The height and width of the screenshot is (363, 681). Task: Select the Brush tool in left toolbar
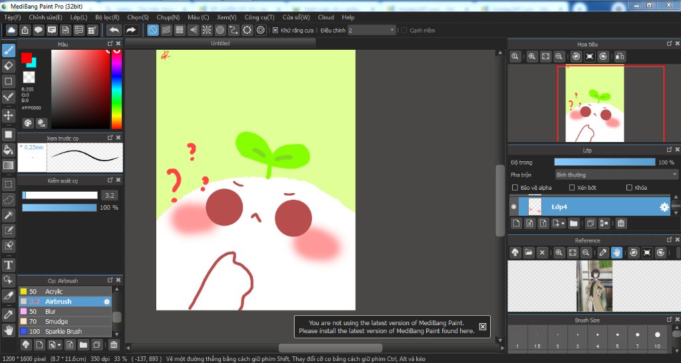(9, 50)
